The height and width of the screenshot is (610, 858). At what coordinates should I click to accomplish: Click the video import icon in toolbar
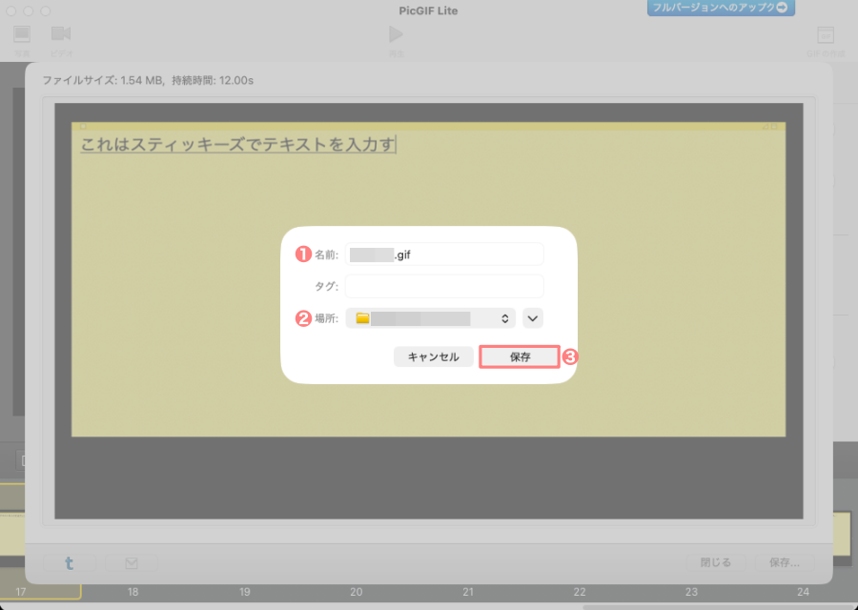click(61, 35)
